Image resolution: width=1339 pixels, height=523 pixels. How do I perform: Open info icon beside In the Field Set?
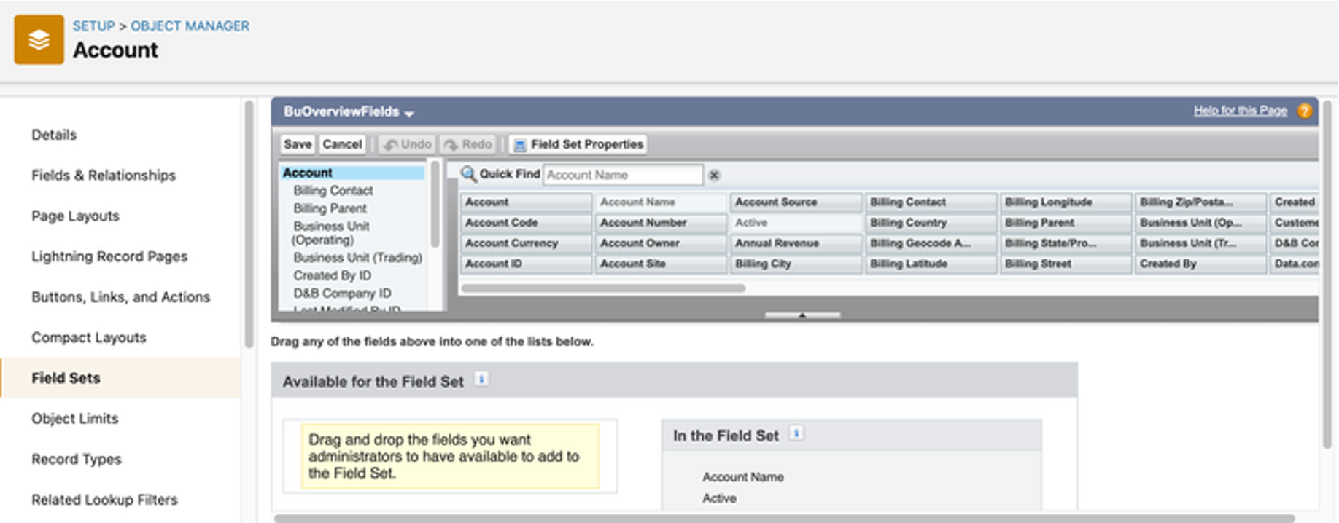click(796, 433)
